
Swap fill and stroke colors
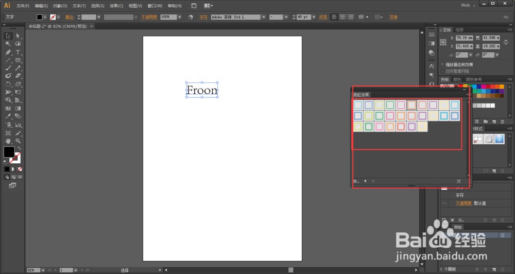tap(19, 148)
